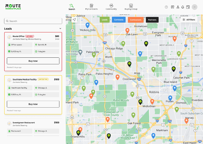203x144 pixels.
Task: Click the leads Search input field
Action: [x=33, y=21]
